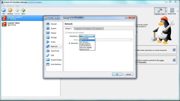
Task: Choose Generic Driver from the list
Action: [x=87, y=49]
